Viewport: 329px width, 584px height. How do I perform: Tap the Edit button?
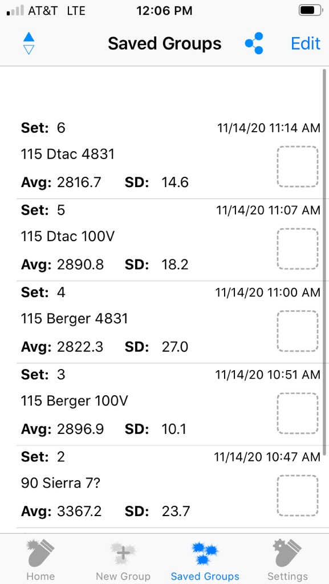point(306,43)
